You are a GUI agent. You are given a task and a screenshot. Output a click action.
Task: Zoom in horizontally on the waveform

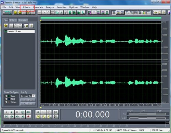click(x=38, y=112)
